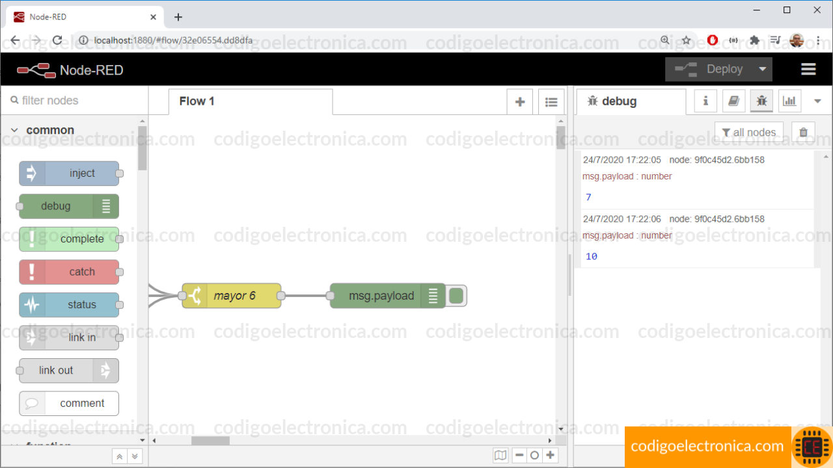Viewport: 833px width, 468px height.
Task: Click the workspace vertical scrollbar thumb
Action: click(x=561, y=138)
